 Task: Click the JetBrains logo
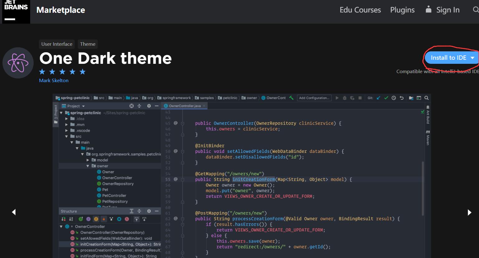tap(16, 12)
